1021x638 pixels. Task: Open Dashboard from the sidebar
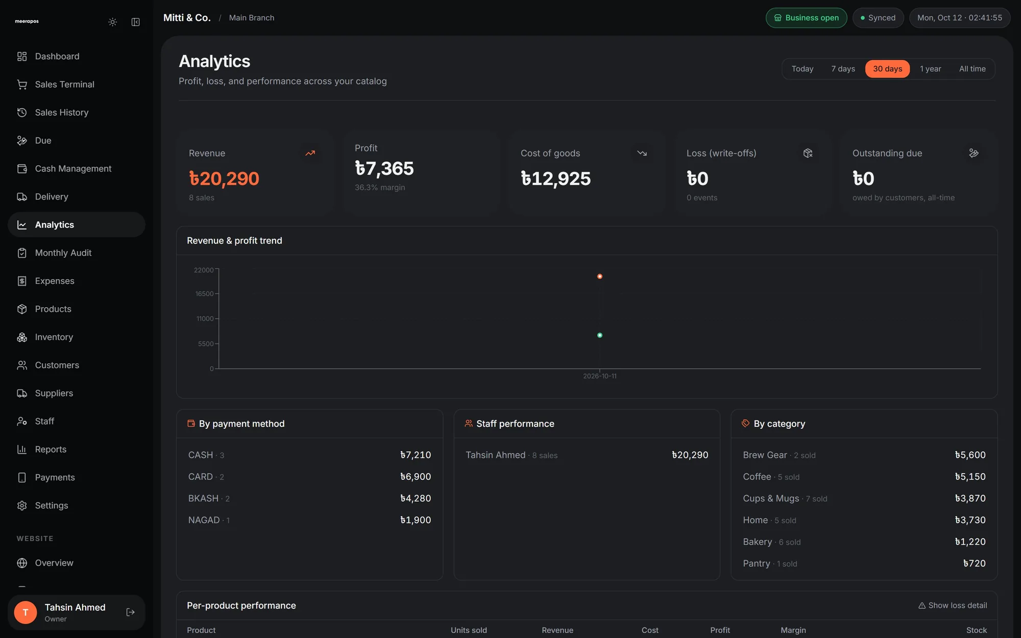coord(77,56)
